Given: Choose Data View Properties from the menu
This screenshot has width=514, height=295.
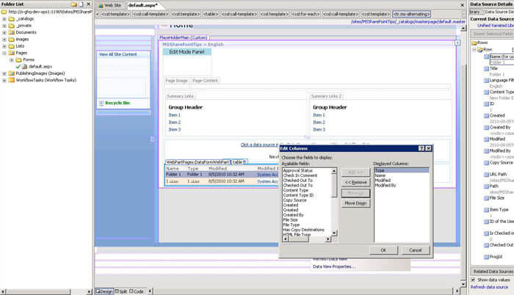Looking at the screenshot, I should 334,267.
